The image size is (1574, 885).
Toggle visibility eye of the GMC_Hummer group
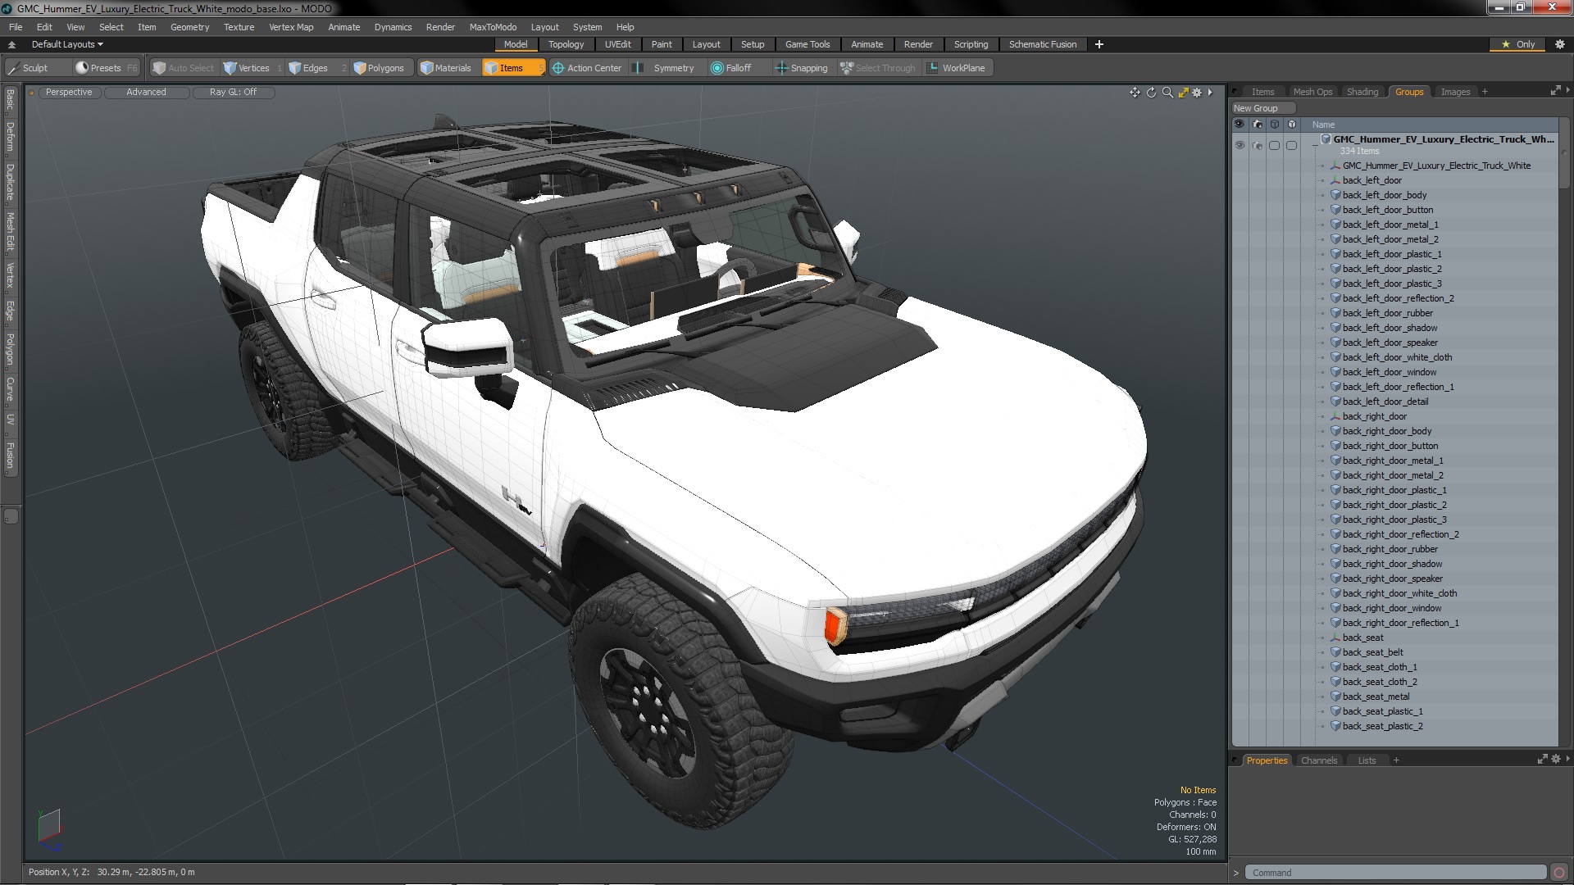pos(1240,145)
